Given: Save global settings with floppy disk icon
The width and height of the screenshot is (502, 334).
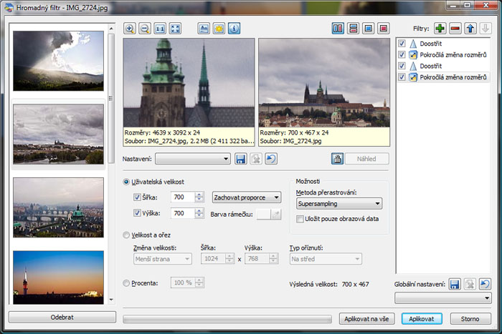Looking at the screenshot, I should coord(455,285).
